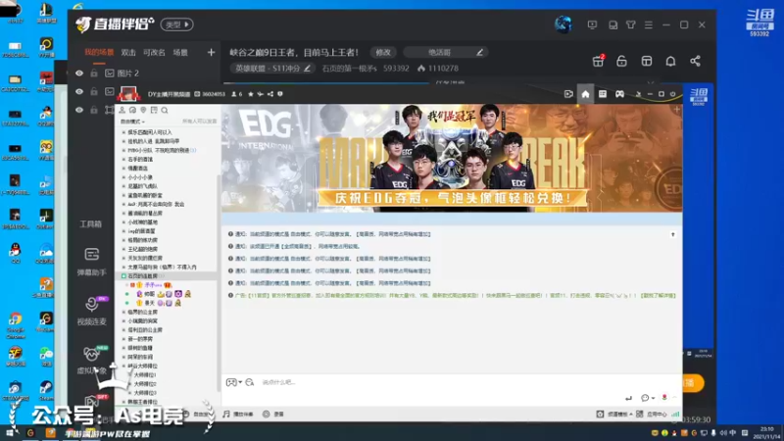
Task: Click the share icon in top toolbar
Action: [695, 61]
